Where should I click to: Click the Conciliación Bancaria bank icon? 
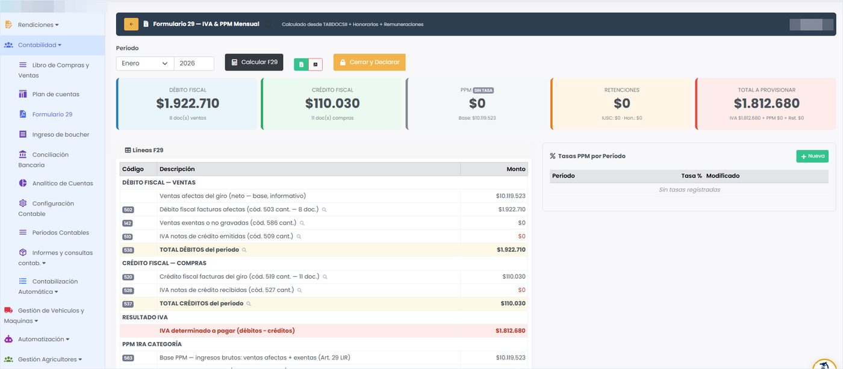[23, 155]
